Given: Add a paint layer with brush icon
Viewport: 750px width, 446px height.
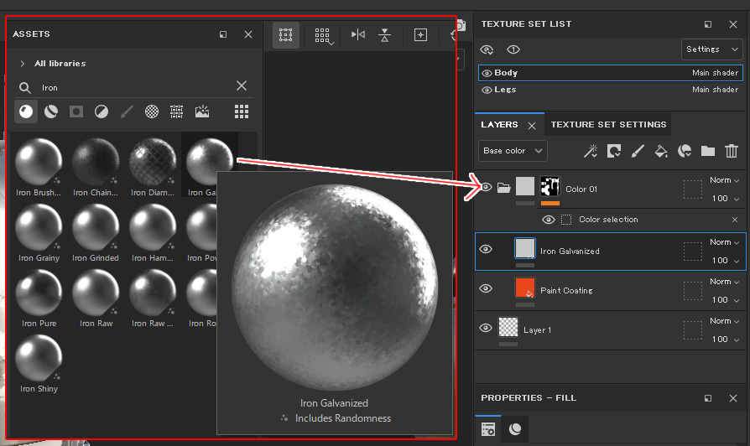Looking at the screenshot, I should pyautogui.click(x=637, y=151).
